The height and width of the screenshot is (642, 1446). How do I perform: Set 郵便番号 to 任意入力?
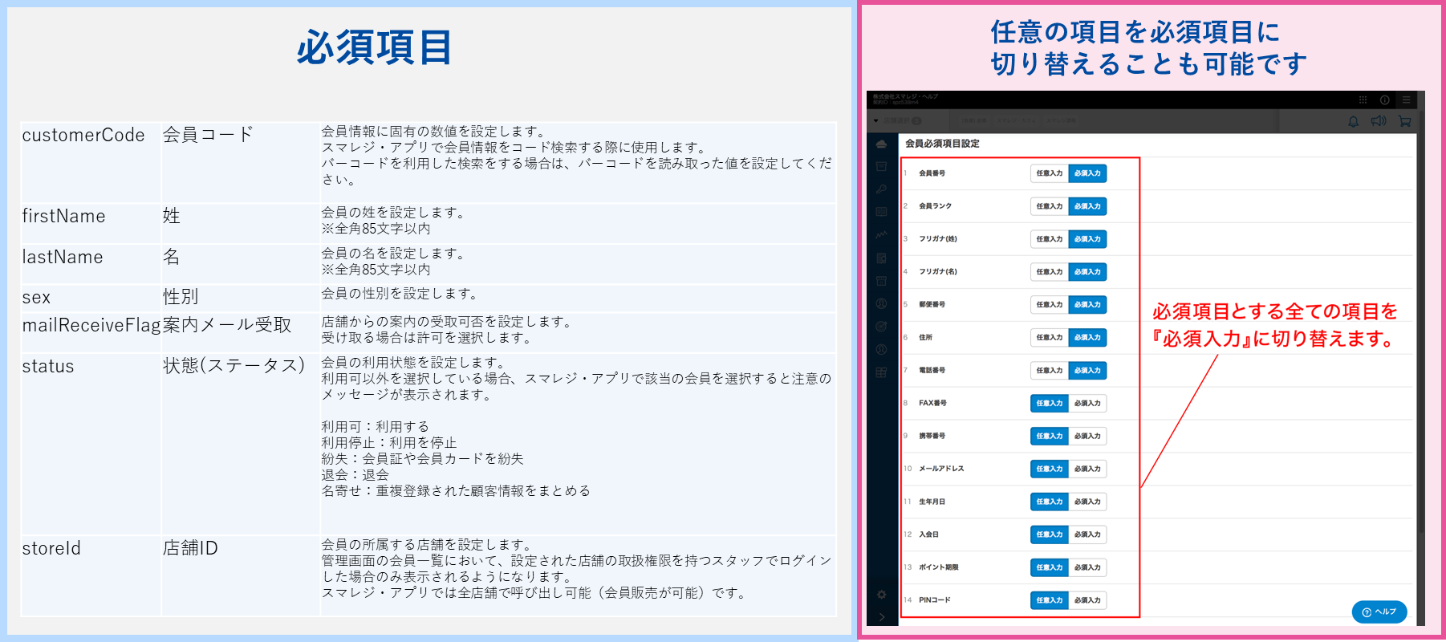point(1049,305)
